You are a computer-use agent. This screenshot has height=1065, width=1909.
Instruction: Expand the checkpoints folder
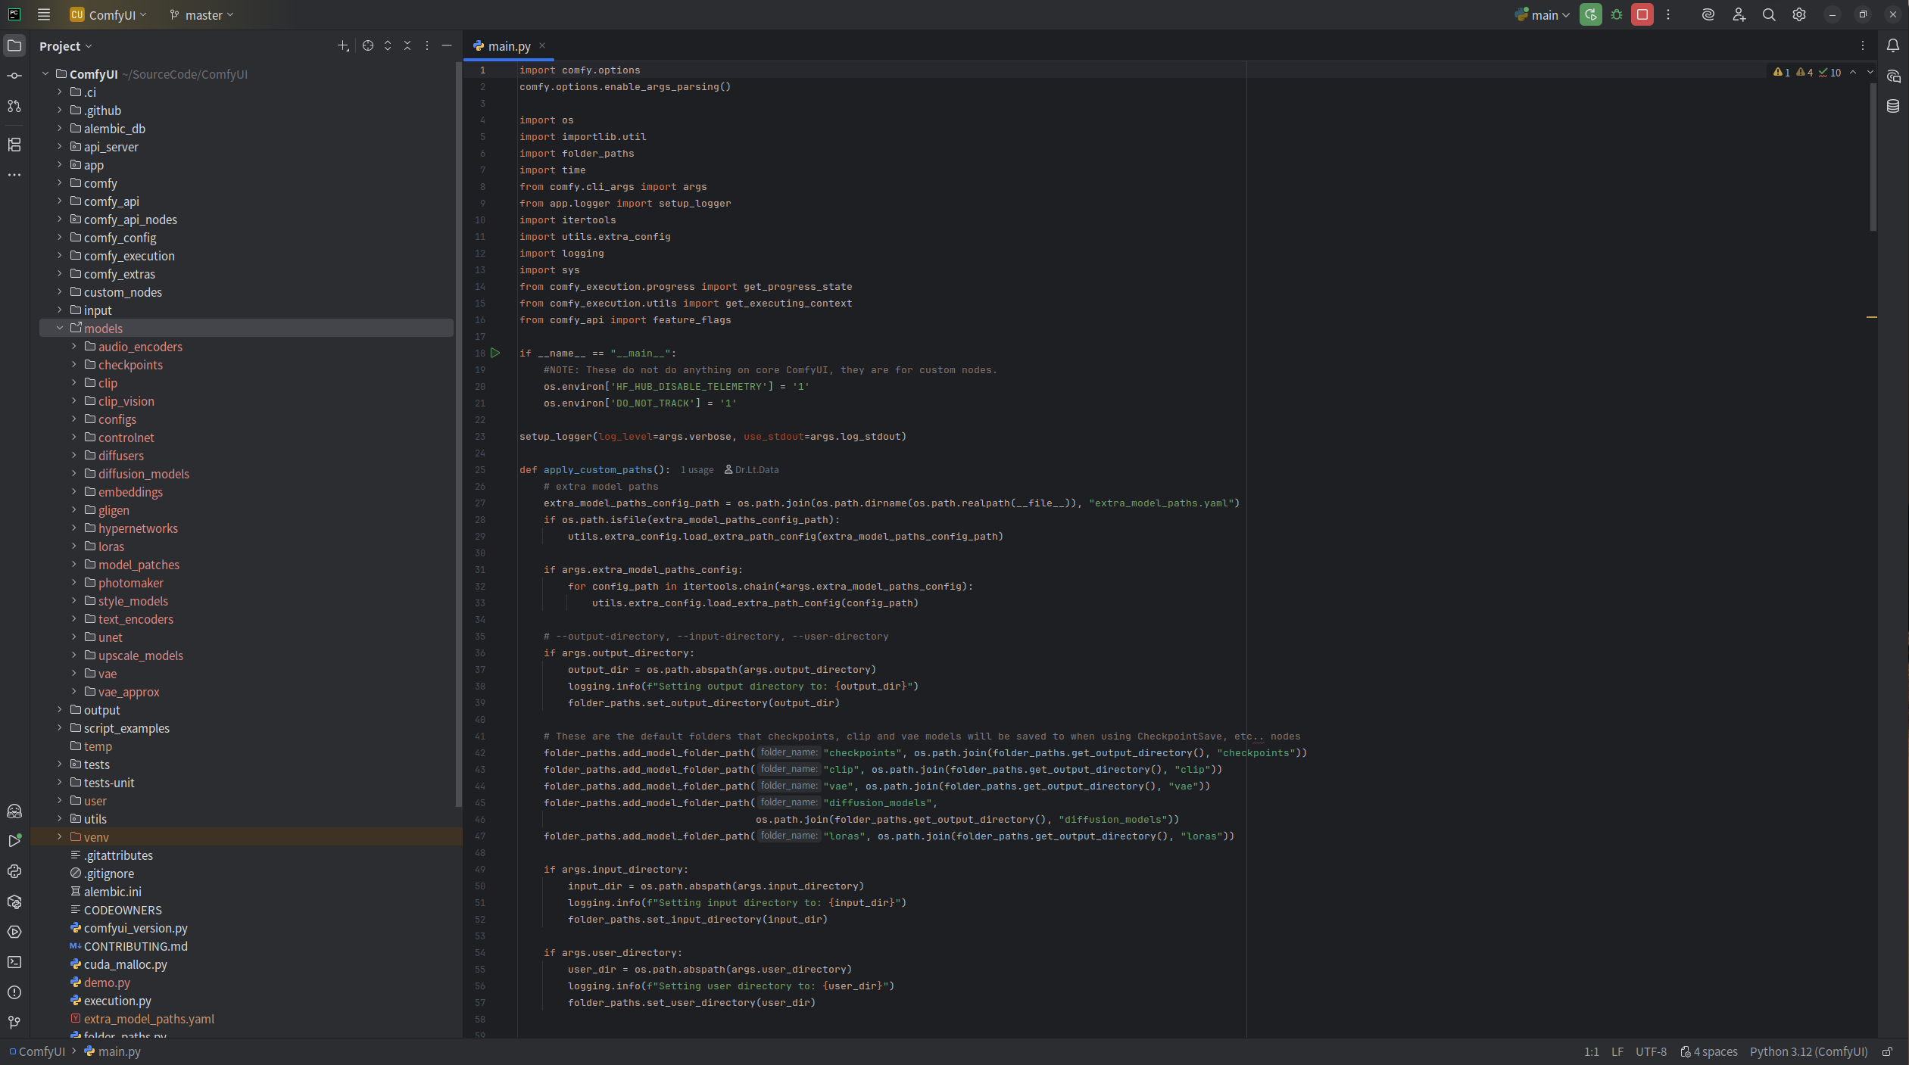[x=74, y=364]
